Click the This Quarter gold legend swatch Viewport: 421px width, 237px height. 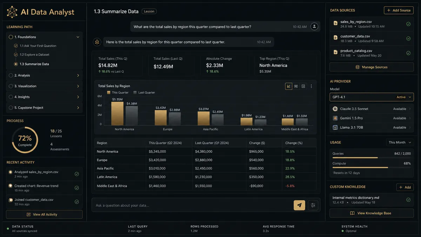click(x=109, y=93)
